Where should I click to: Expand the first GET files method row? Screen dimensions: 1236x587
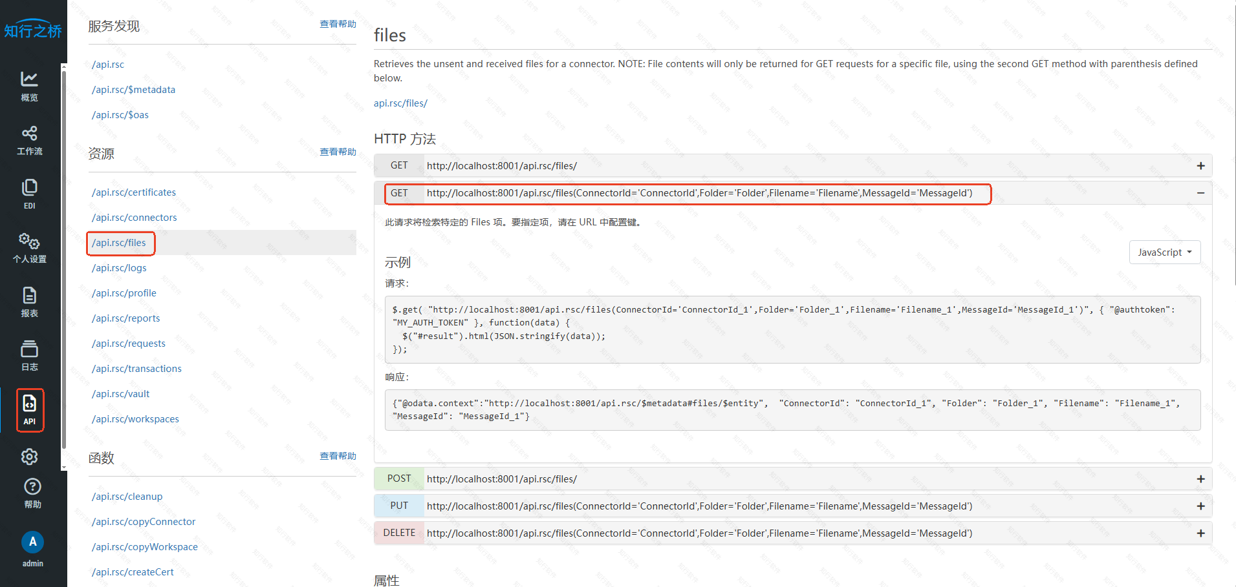[1200, 166]
